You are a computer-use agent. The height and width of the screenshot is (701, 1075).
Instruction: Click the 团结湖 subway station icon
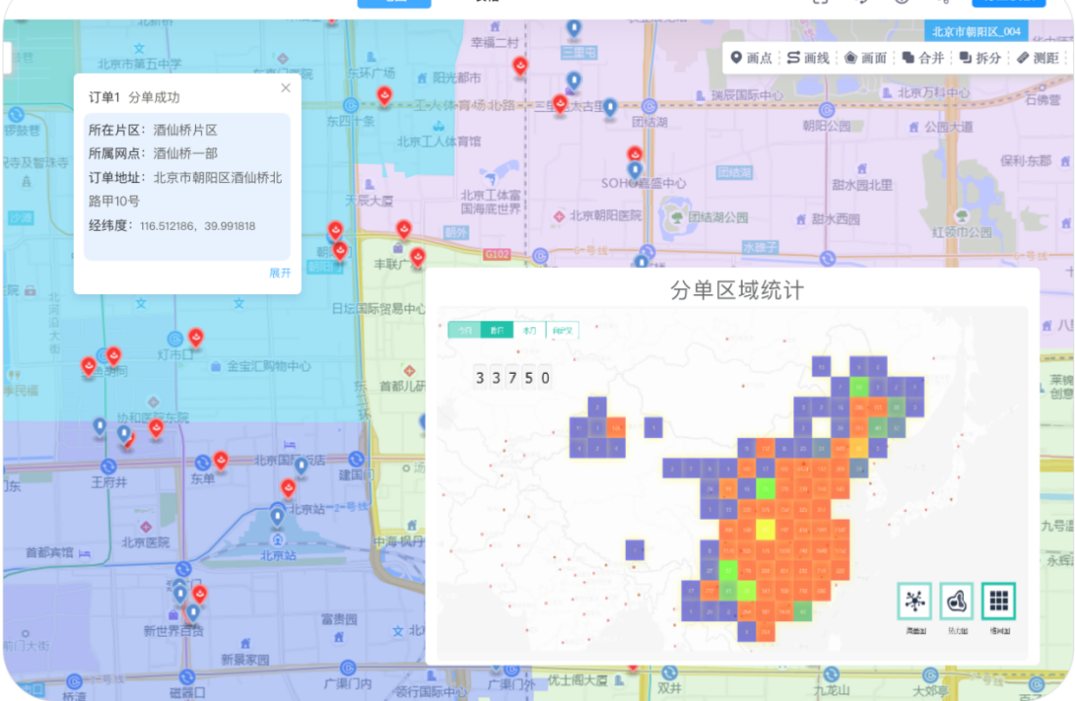point(649,107)
